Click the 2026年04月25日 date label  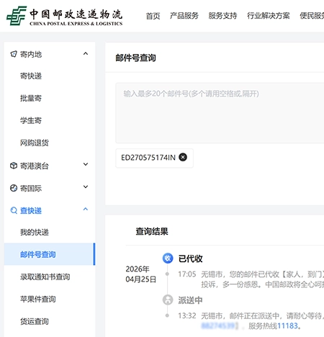[x=141, y=274]
